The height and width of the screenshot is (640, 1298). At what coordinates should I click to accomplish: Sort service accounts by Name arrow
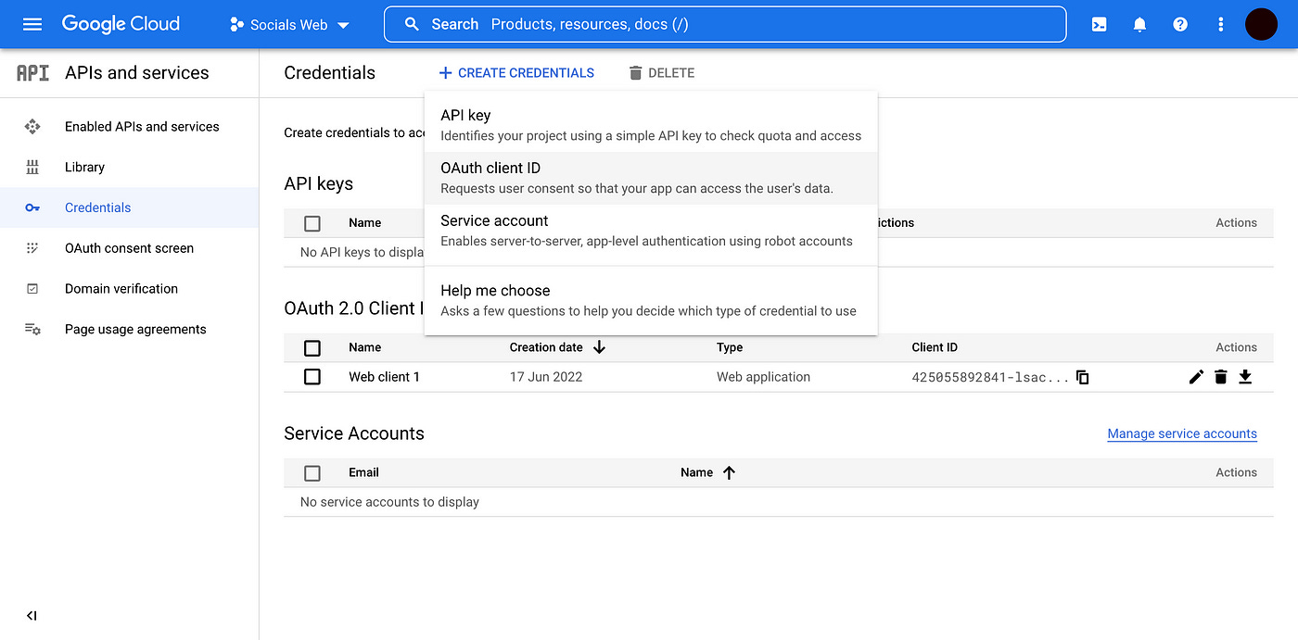[x=729, y=472]
